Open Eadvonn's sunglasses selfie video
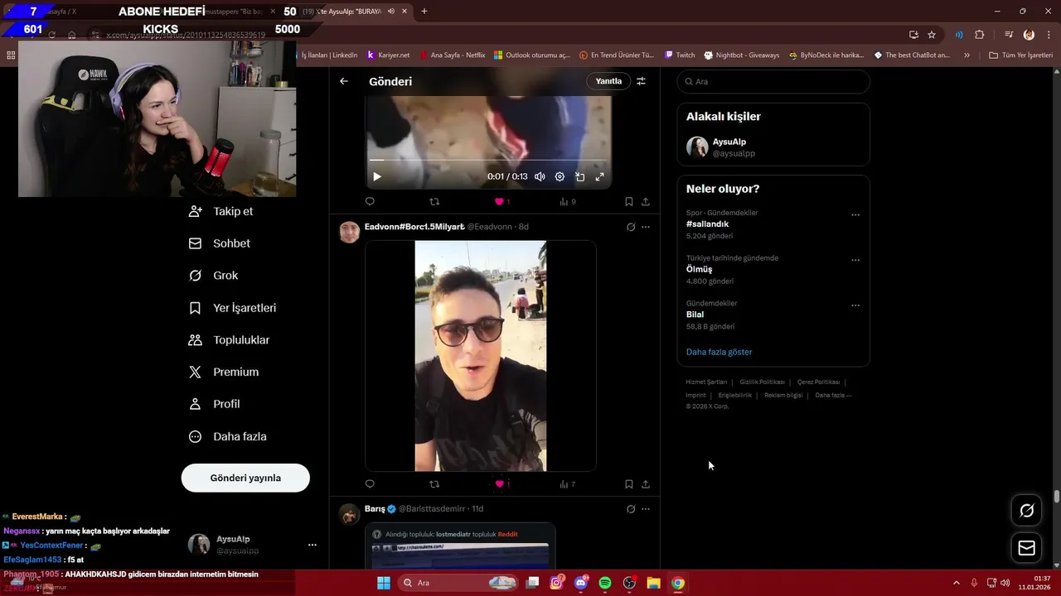1061x596 pixels. pos(481,356)
